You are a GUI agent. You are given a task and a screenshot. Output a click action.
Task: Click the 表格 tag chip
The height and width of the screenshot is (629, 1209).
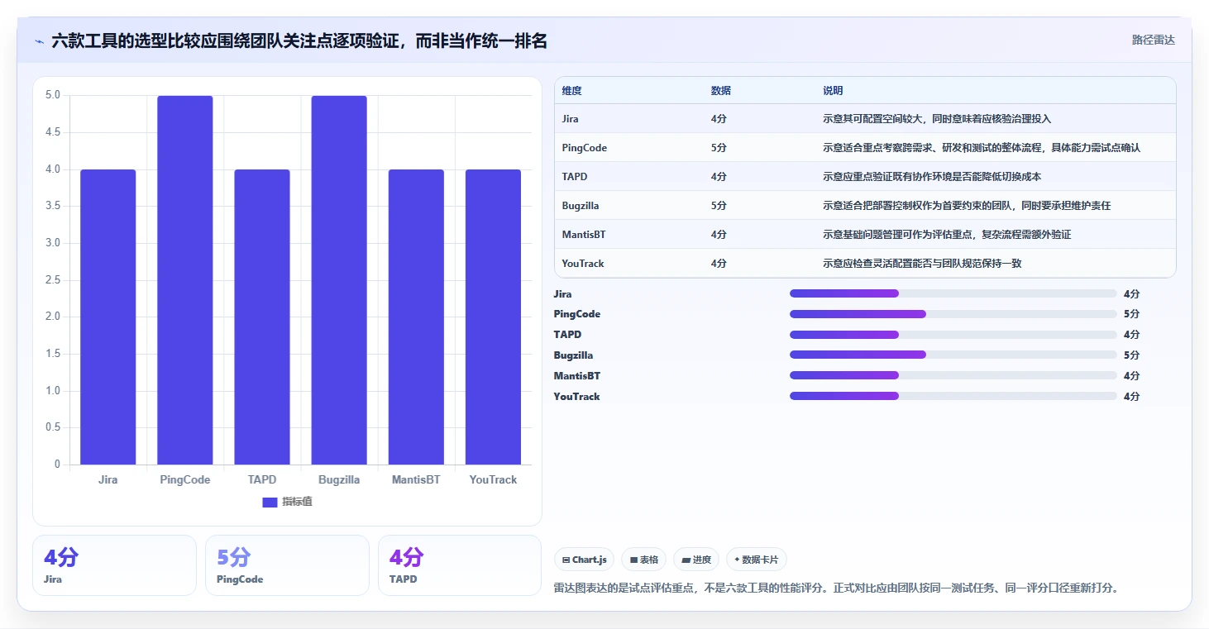pos(644,560)
